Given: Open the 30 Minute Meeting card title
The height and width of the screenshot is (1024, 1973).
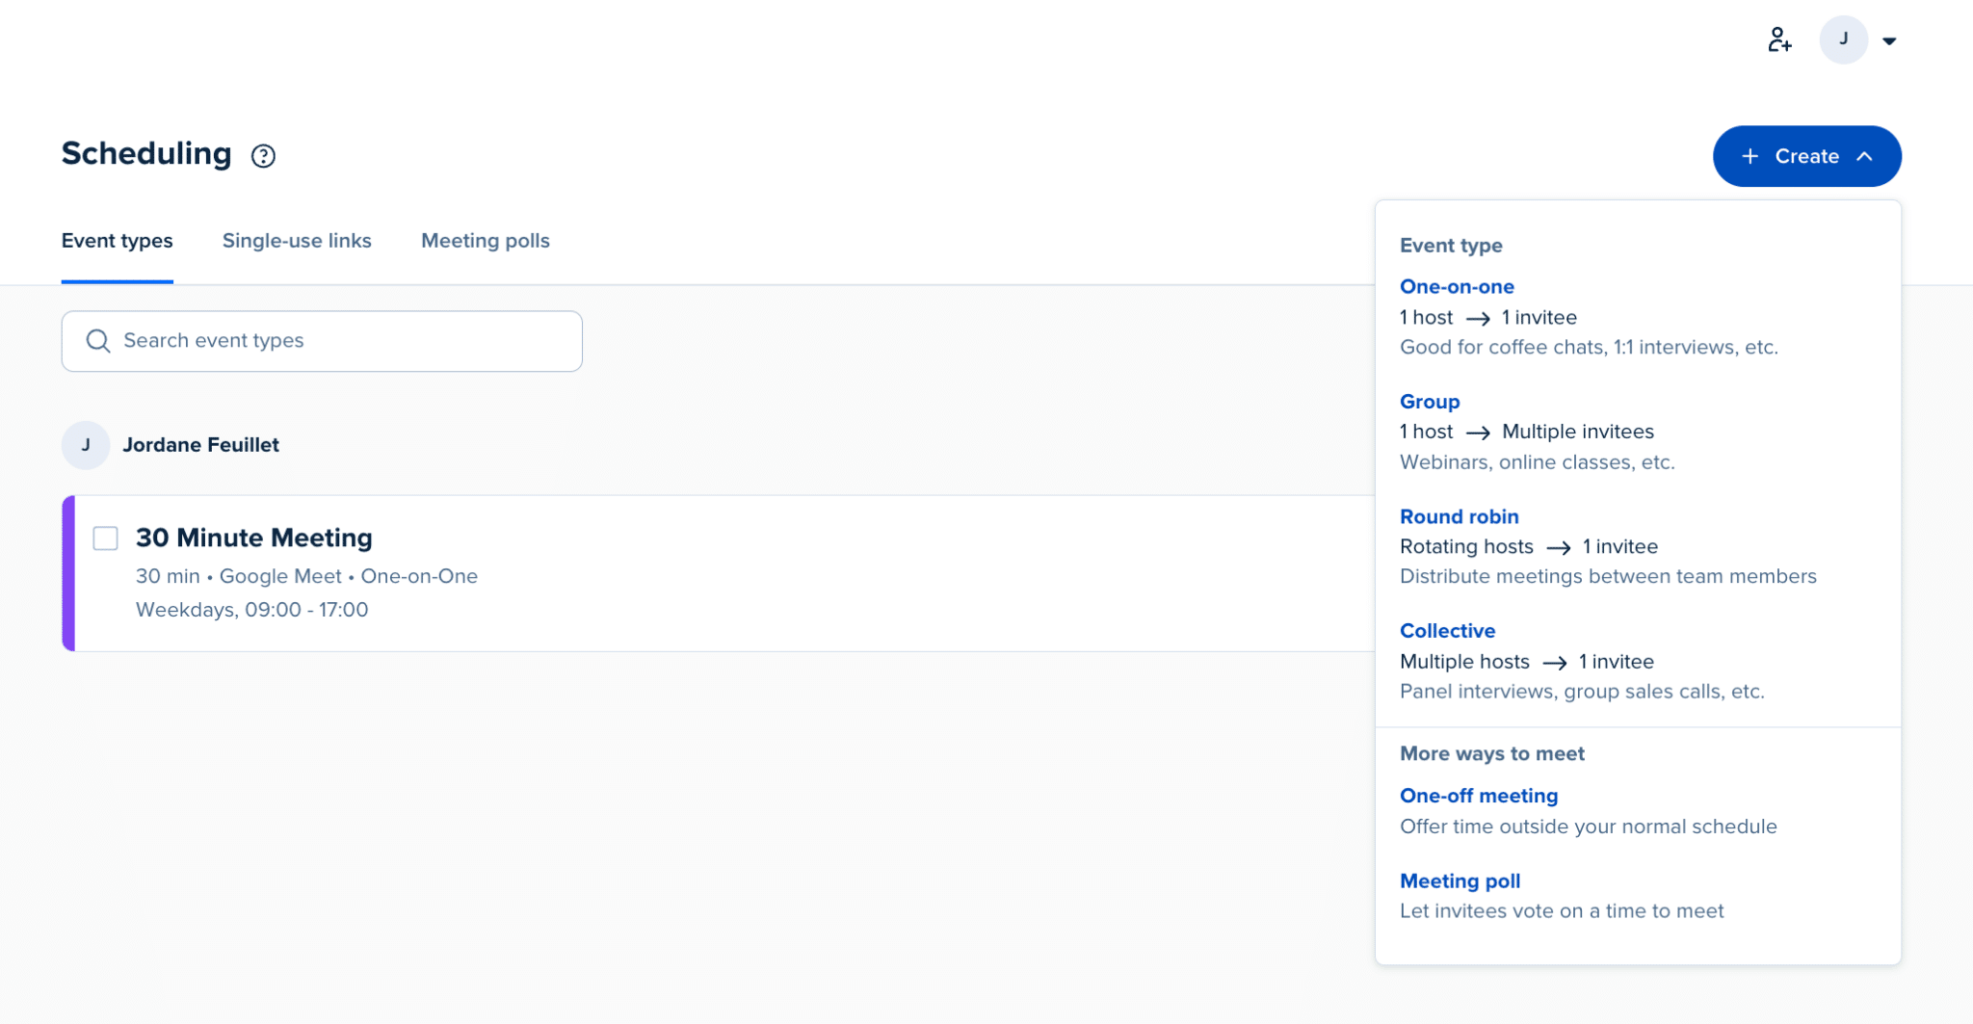Looking at the screenshot, I should tap(254, 538).
